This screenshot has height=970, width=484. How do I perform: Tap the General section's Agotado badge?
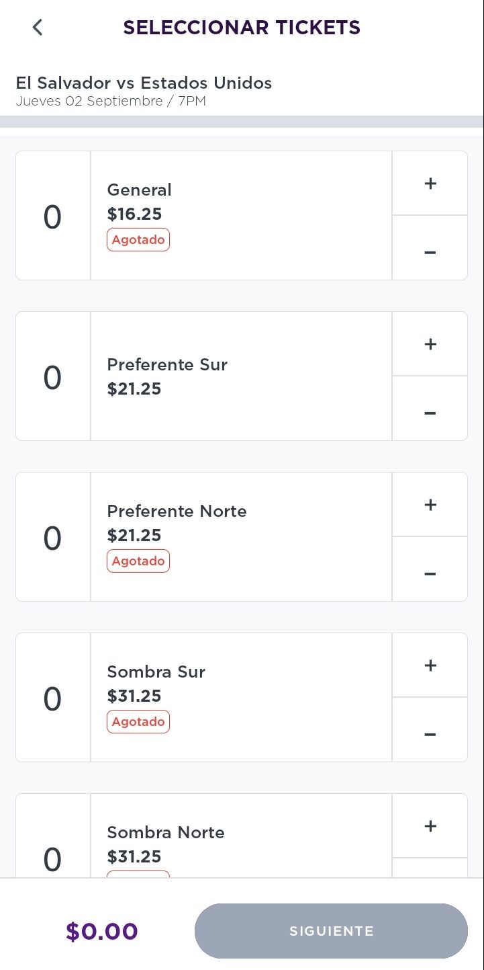138,240
